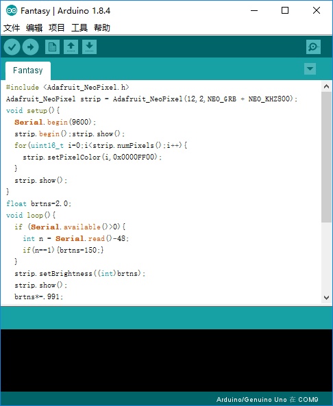Open the 工具 menu
The image size is (333, 406).
(79, 27)
